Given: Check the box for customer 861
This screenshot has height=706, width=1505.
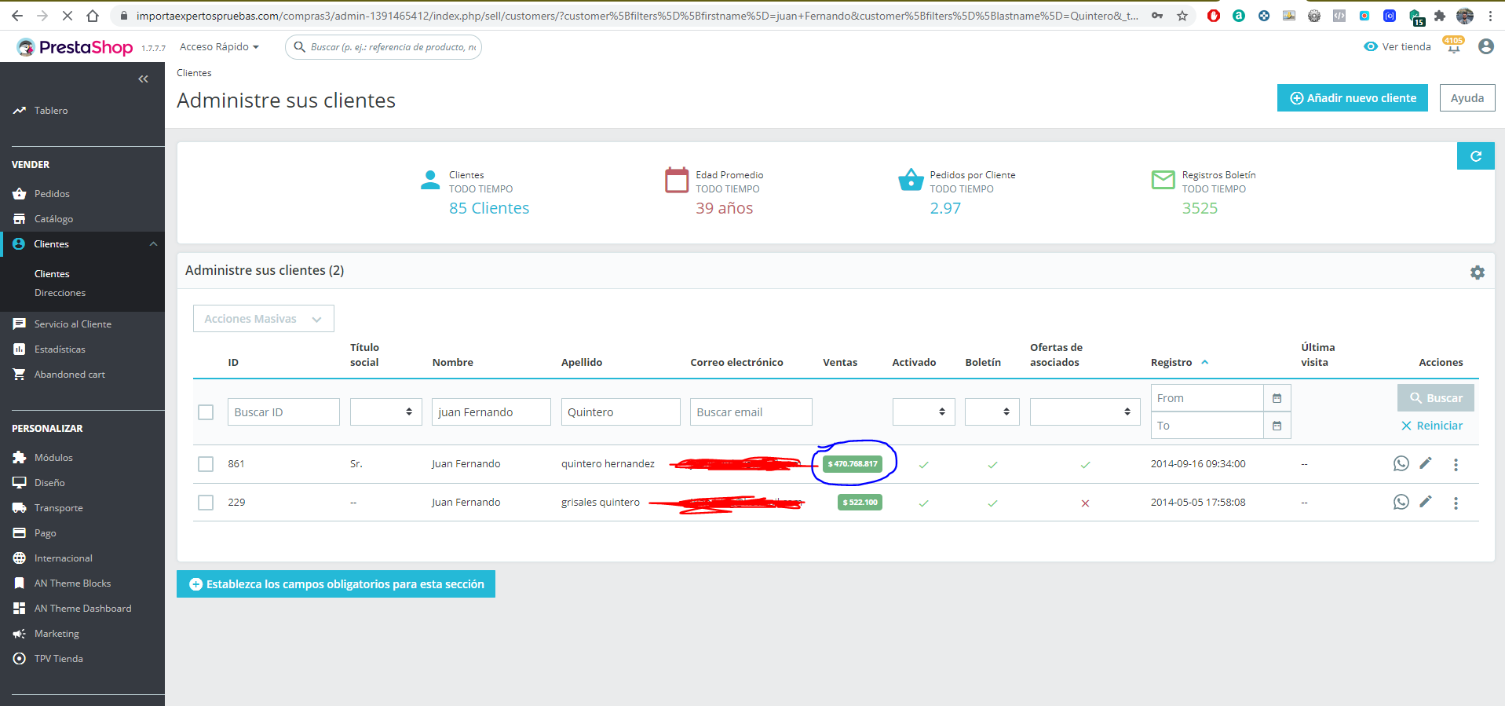Looking at the screenshot, I should (206, 464).
